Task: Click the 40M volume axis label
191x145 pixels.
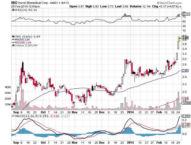Action: [8, 87]
